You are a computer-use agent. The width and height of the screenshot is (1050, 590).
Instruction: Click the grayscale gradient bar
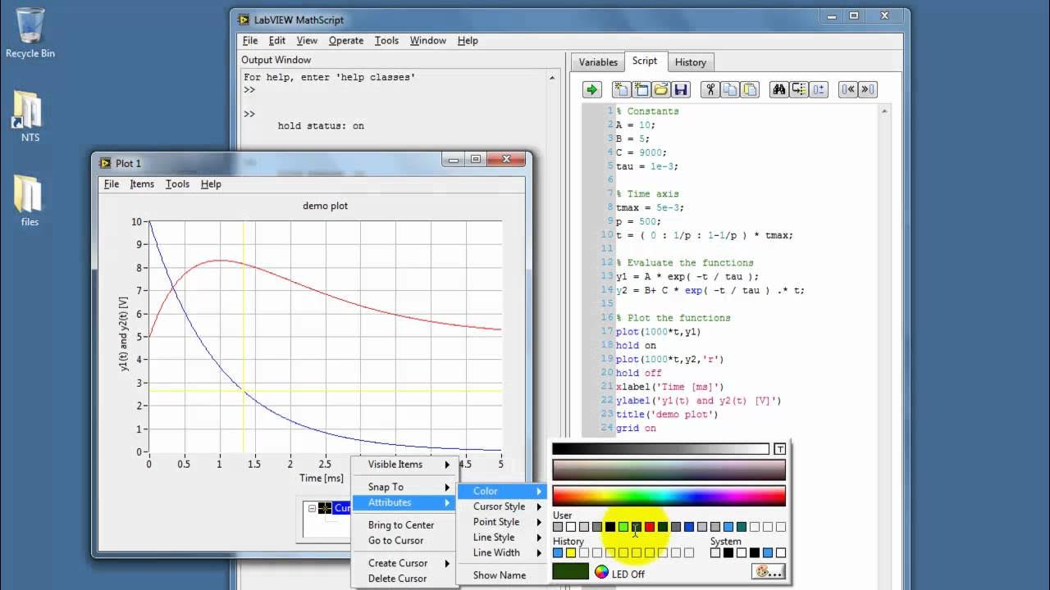coord(661,448)
